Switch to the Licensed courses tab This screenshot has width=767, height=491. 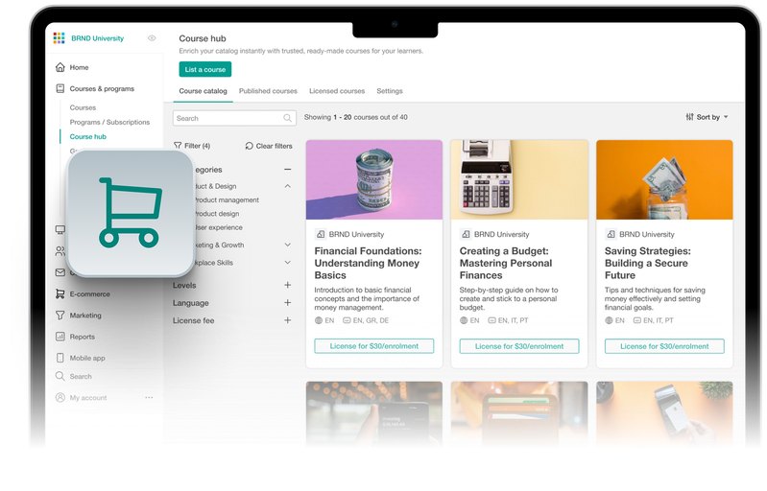tap(337, 91)
